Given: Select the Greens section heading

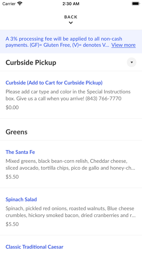Looking at the screenshot, I should (17, 132).
